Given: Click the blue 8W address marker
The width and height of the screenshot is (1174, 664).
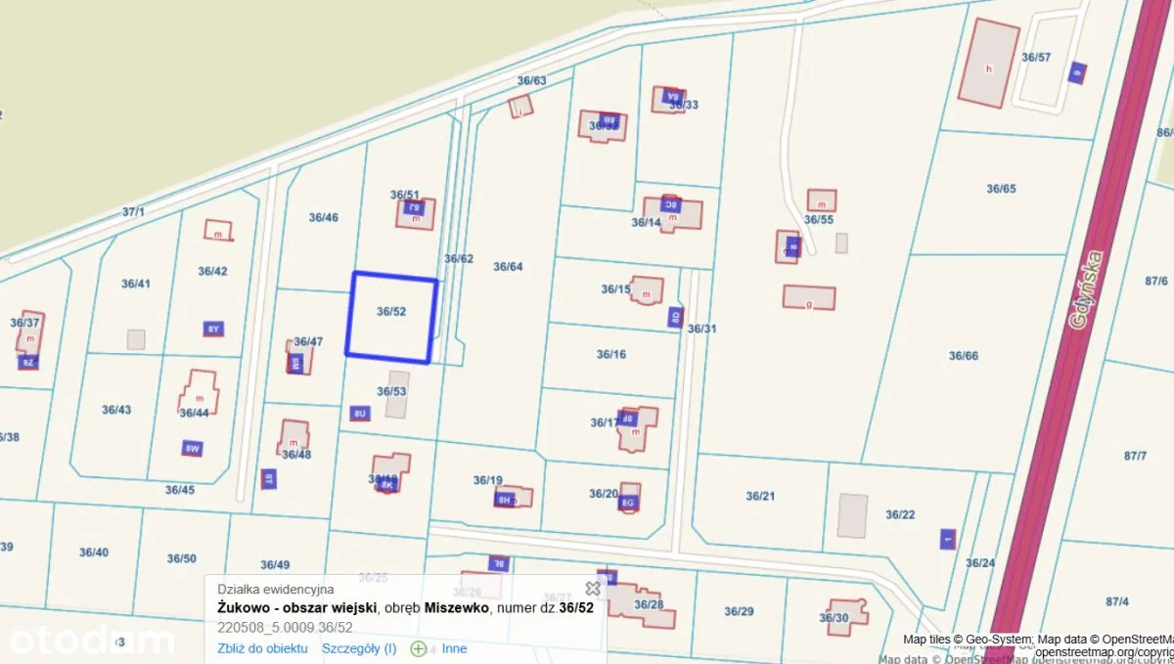Looking at the screenshot, I should (x=192, y=449).
